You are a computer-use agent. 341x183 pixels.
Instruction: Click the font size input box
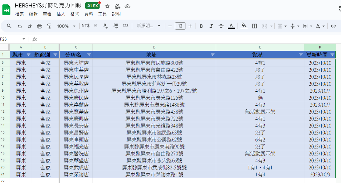coord(180,26)
